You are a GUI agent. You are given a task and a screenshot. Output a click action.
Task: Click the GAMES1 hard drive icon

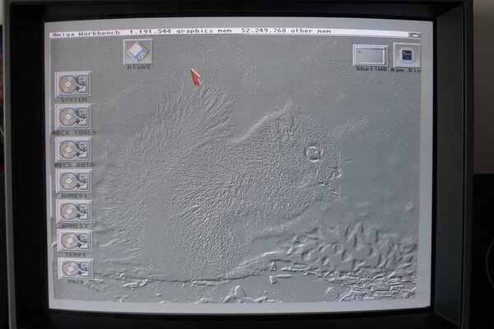[x=73, y=181]
